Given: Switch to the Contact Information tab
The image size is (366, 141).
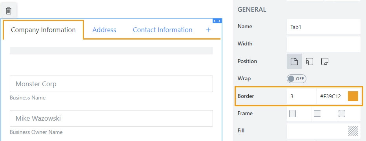Looking at the screenshot, I should click(162, 30).
